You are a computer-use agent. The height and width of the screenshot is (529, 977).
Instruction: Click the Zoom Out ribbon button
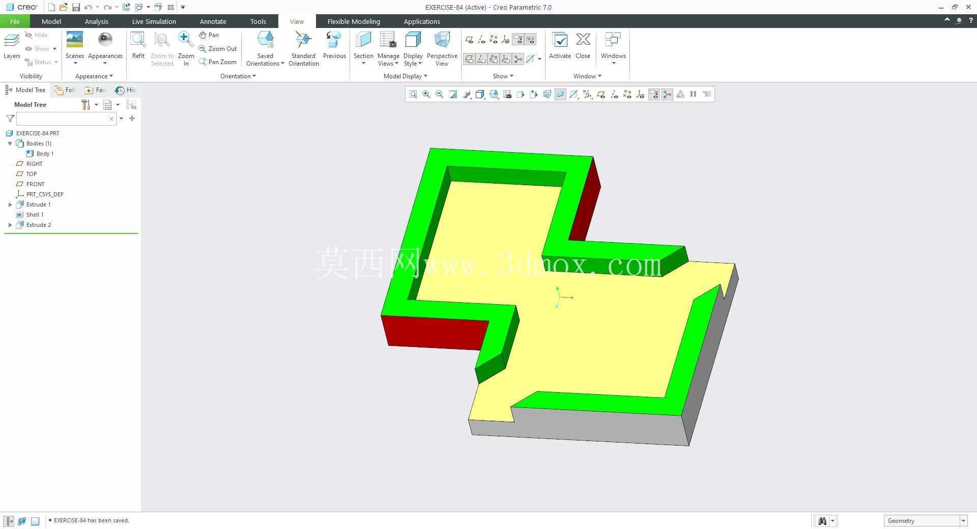click(x=218, y=49)
